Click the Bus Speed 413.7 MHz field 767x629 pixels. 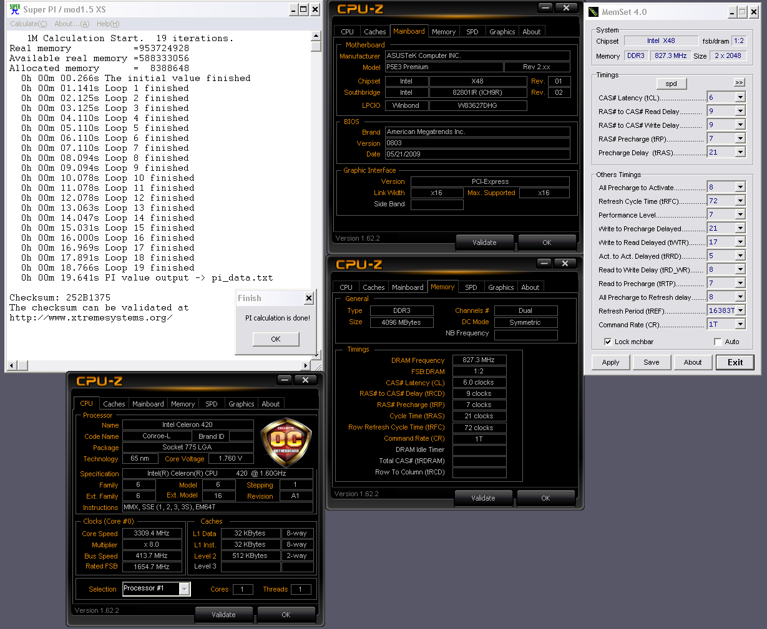(x=152, y=555)
